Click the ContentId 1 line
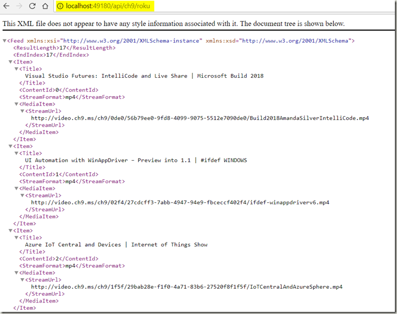 [59, 174]
